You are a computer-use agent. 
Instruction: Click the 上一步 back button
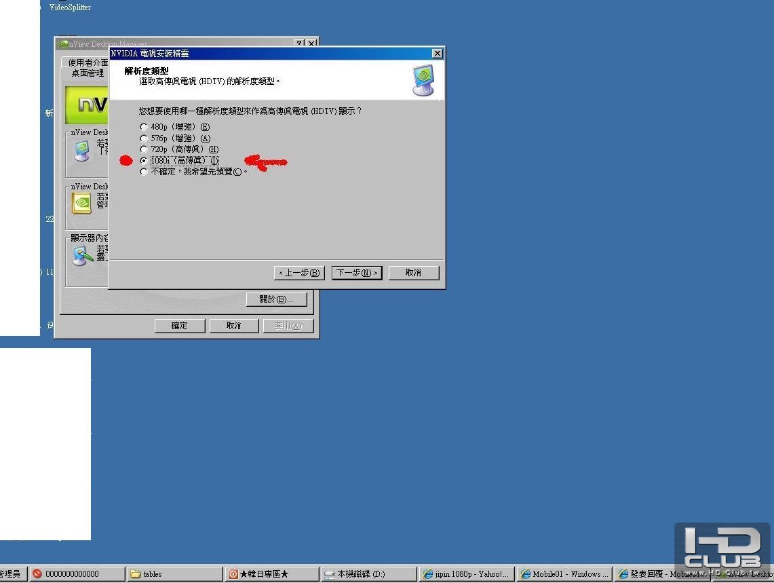tap(299, 273)
